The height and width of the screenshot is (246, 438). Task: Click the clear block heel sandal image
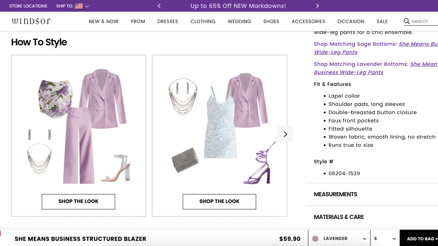coord(116,168)
